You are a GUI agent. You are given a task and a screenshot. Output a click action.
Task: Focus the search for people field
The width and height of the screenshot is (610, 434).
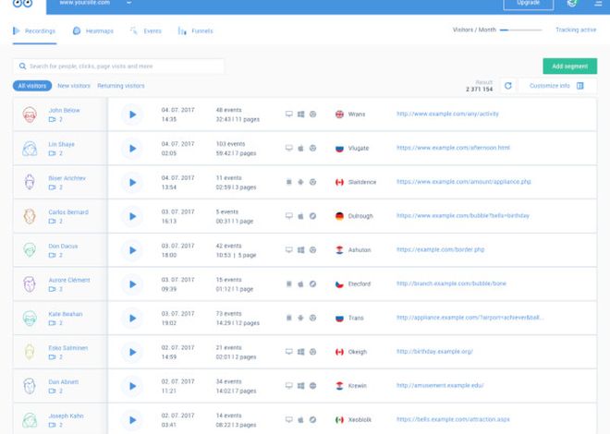118,66
